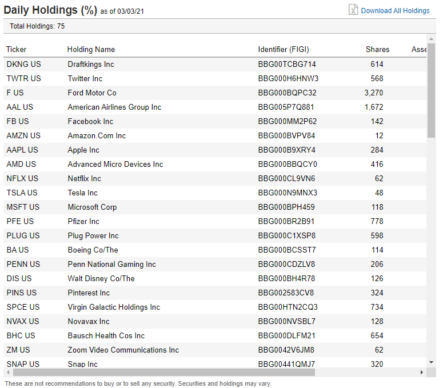Viewport: 443px width, 388px height.
Task: Click Tesla Inc holding name
Action: [x=82, y=193]
